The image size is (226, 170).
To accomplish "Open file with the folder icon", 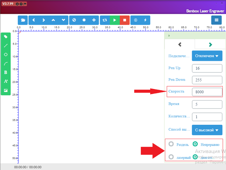I will coord(23,20).
